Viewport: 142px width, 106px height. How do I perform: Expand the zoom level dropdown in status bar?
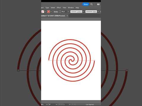coord(47,105)
